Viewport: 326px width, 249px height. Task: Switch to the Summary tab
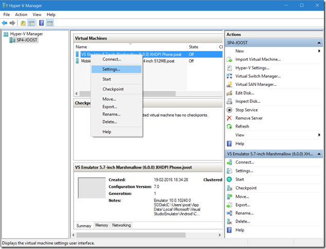(83, 226)
